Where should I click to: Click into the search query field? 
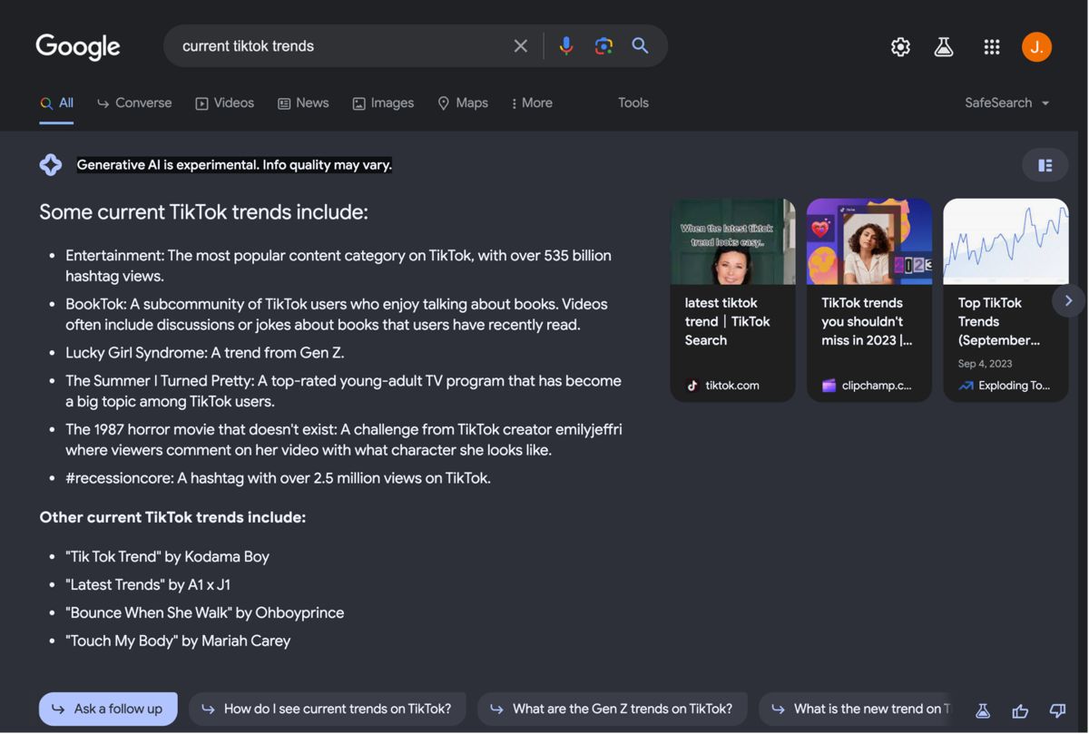[340, 46]
